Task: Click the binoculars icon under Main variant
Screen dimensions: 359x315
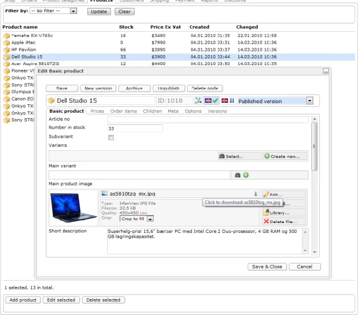Action: [237, 175]
